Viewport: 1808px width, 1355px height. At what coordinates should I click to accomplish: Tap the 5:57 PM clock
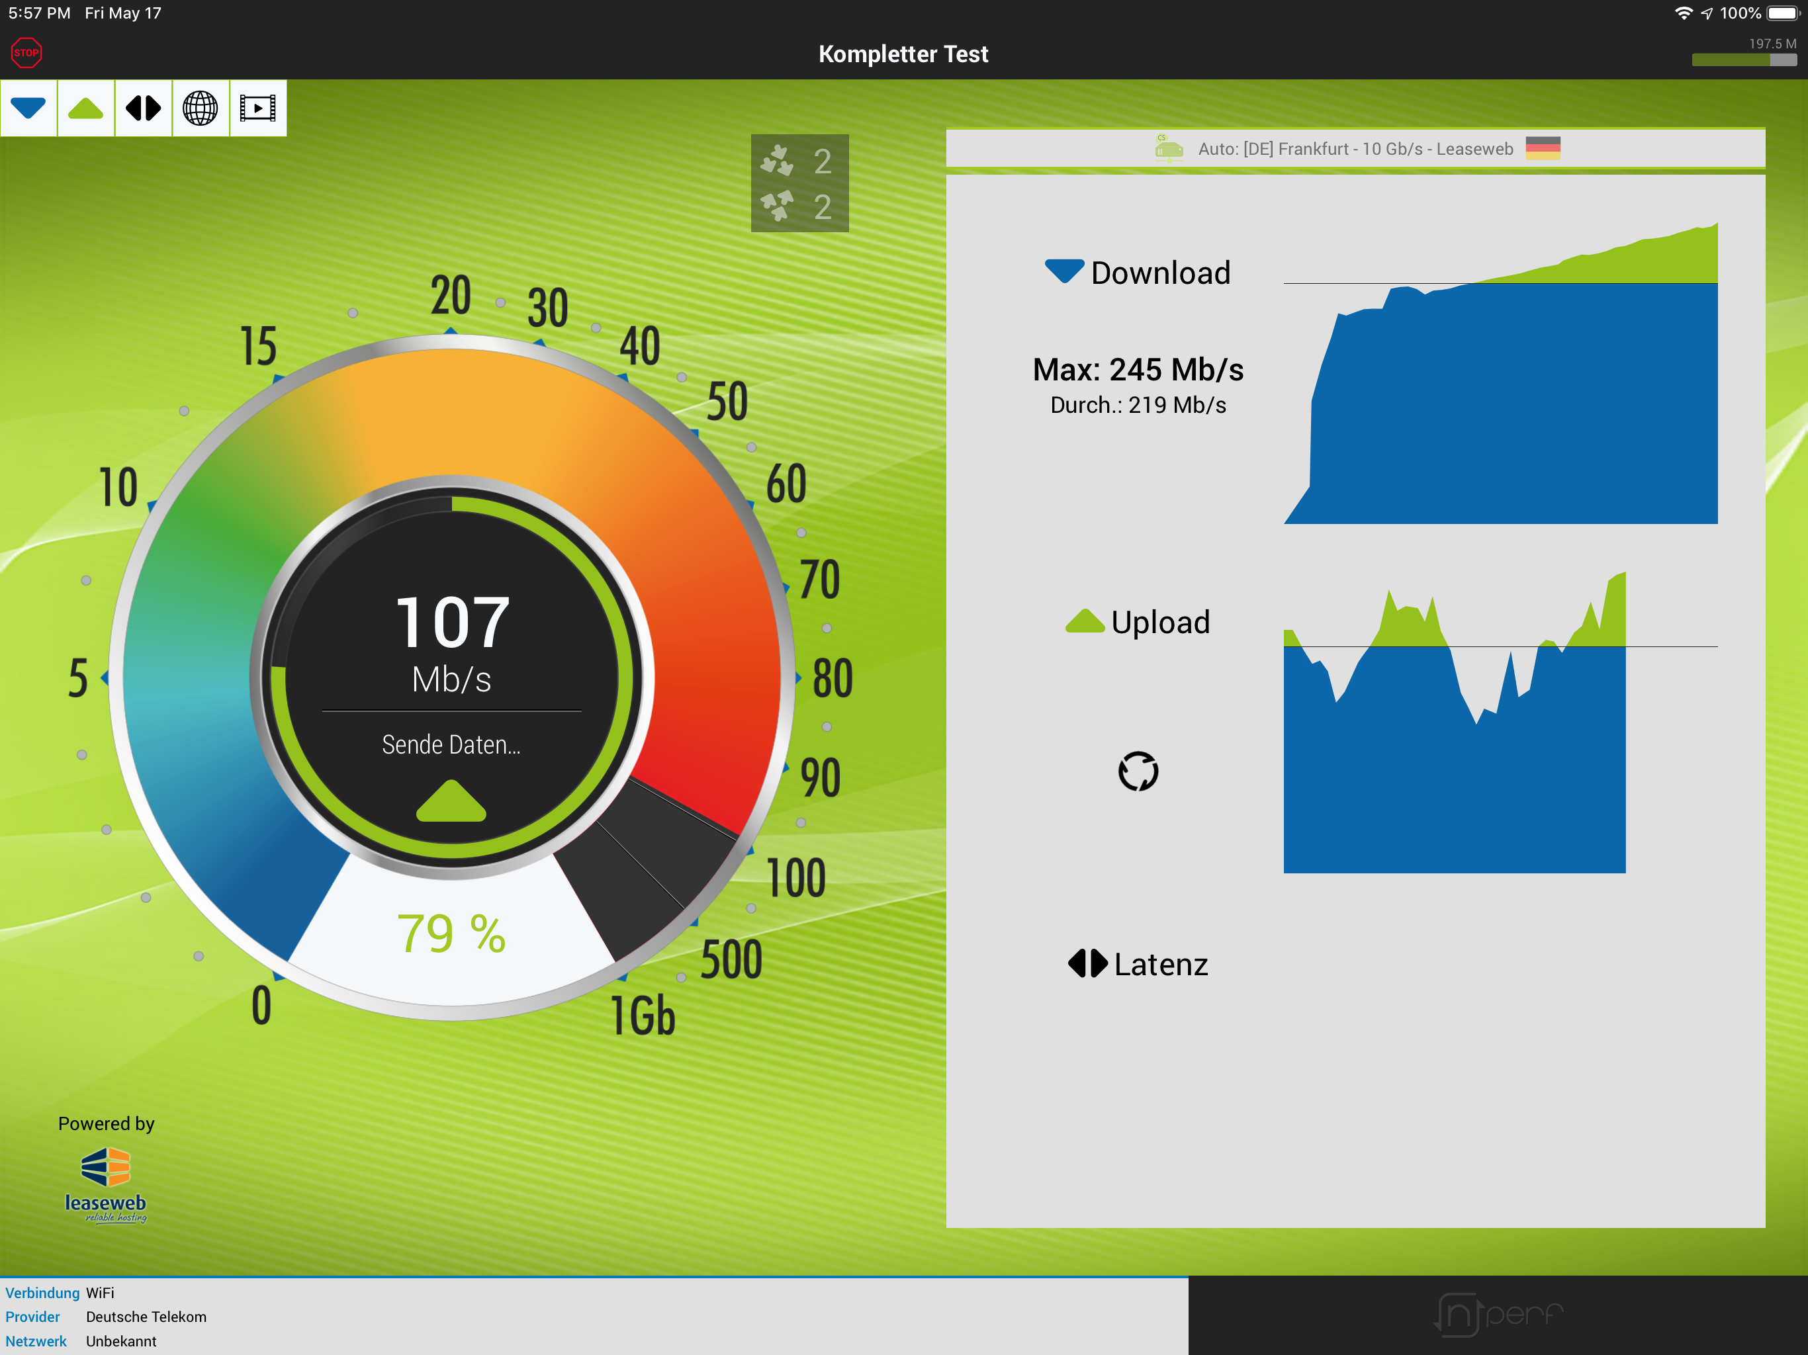(x=38, y=13)
